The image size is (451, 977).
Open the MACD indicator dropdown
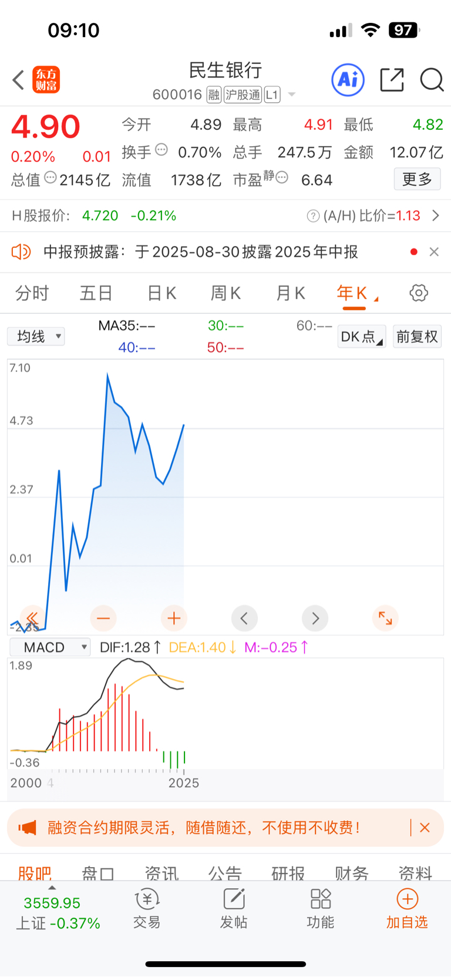(x=50, y=647)
